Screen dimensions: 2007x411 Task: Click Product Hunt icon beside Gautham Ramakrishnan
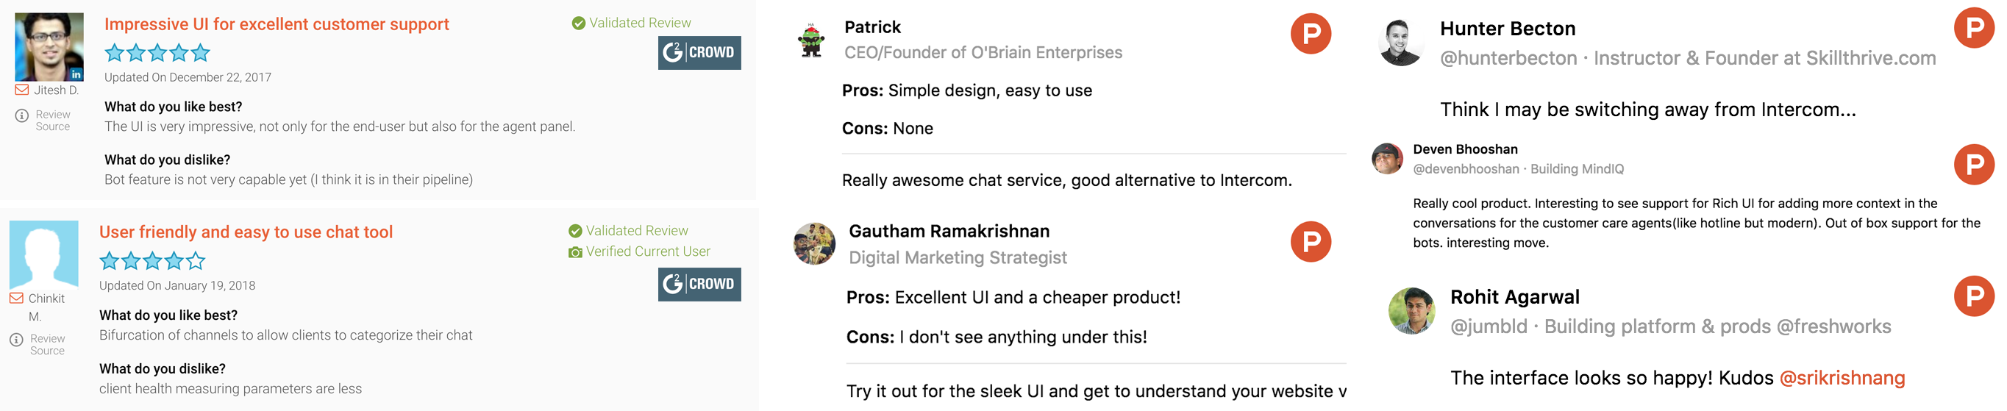point(1311,241)
